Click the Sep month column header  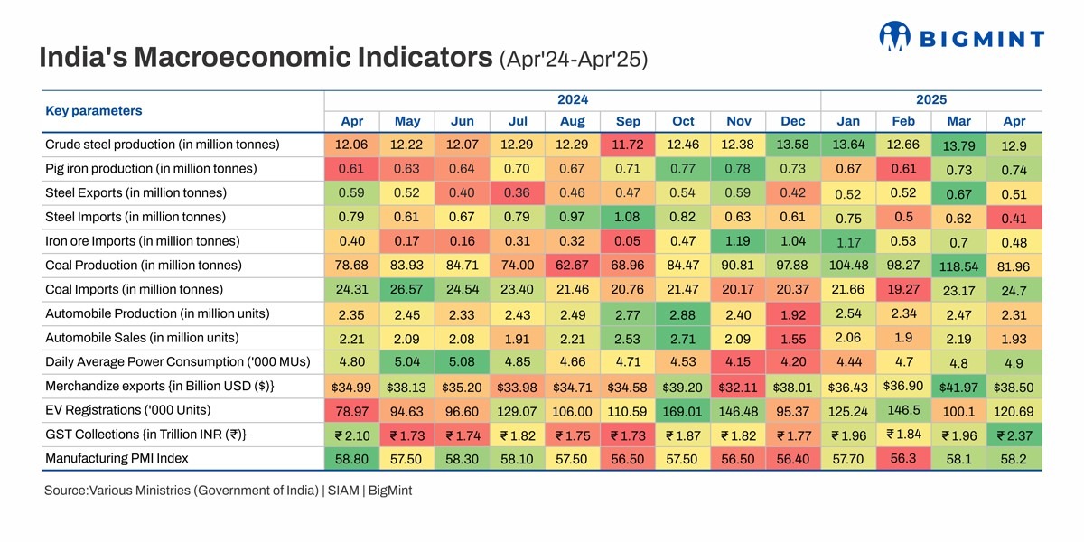pyautogui.click(x=628, y=122)
